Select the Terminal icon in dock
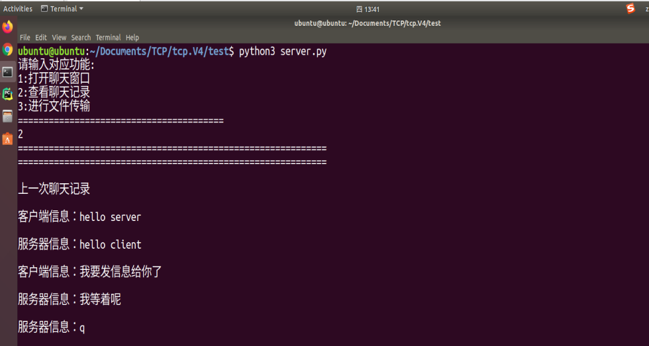Image resolution: width=649 pixels, height=346 pixels. tap(7, 72)
